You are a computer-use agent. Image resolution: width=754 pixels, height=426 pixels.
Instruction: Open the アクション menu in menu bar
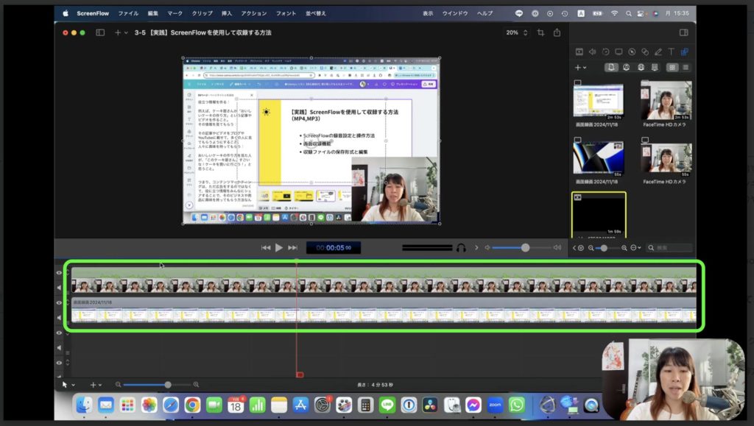pyautogui.click(x=254, y=13)
